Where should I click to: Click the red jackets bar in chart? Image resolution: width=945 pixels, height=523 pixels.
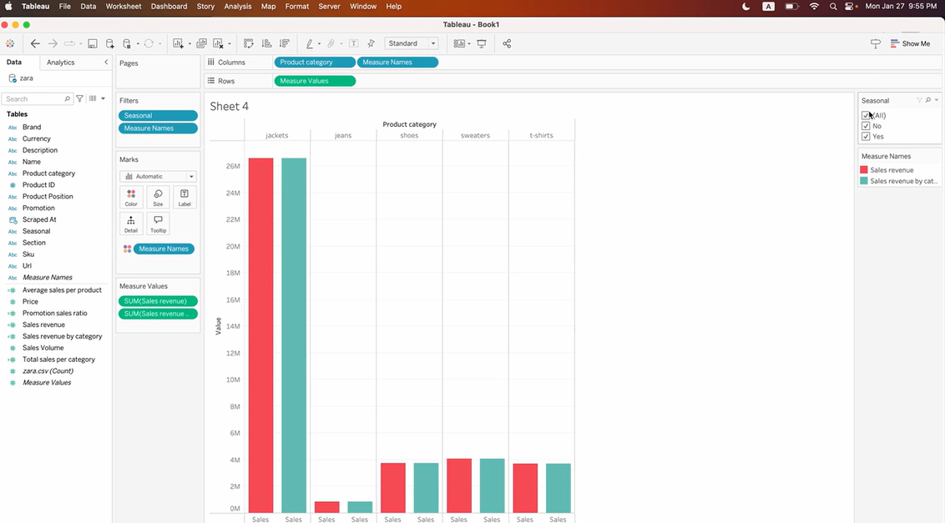(x=261, y=335)
